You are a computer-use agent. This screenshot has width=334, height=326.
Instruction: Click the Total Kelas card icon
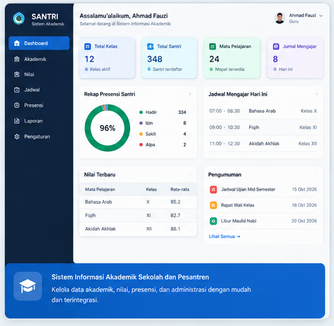click(x=87, y=46)
